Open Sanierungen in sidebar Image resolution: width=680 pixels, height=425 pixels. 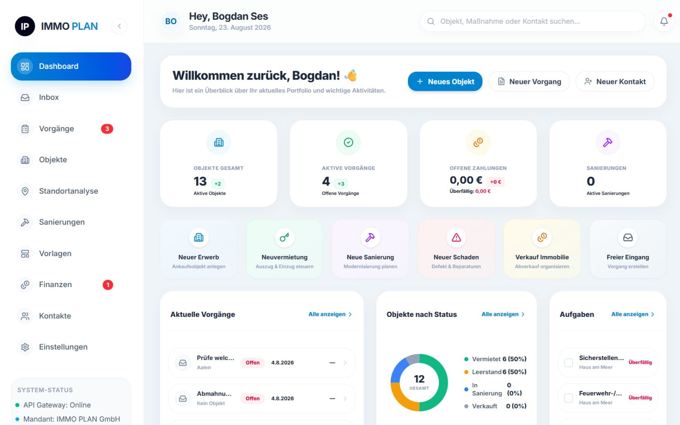tap(71, 222)
